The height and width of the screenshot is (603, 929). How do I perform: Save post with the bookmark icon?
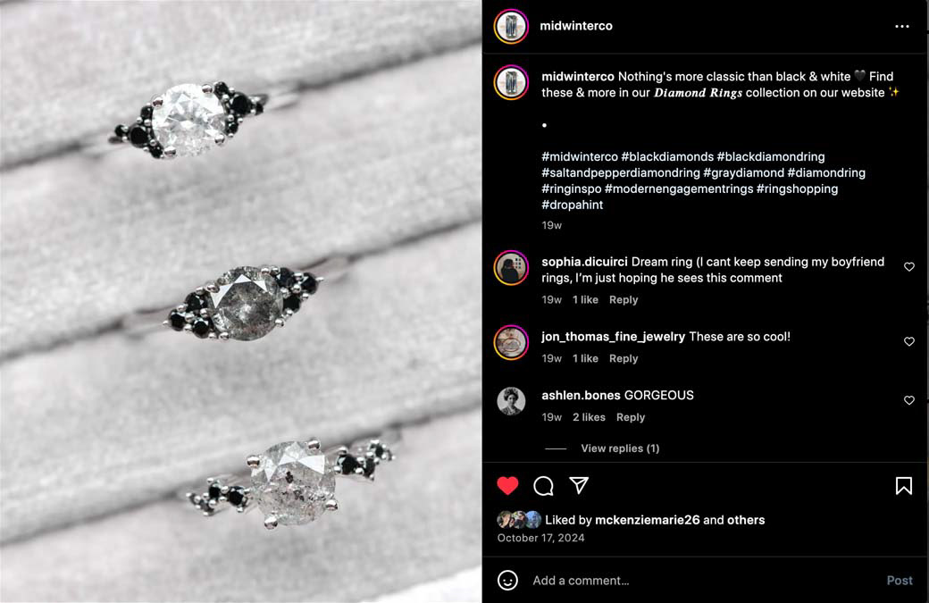(903, 486)
